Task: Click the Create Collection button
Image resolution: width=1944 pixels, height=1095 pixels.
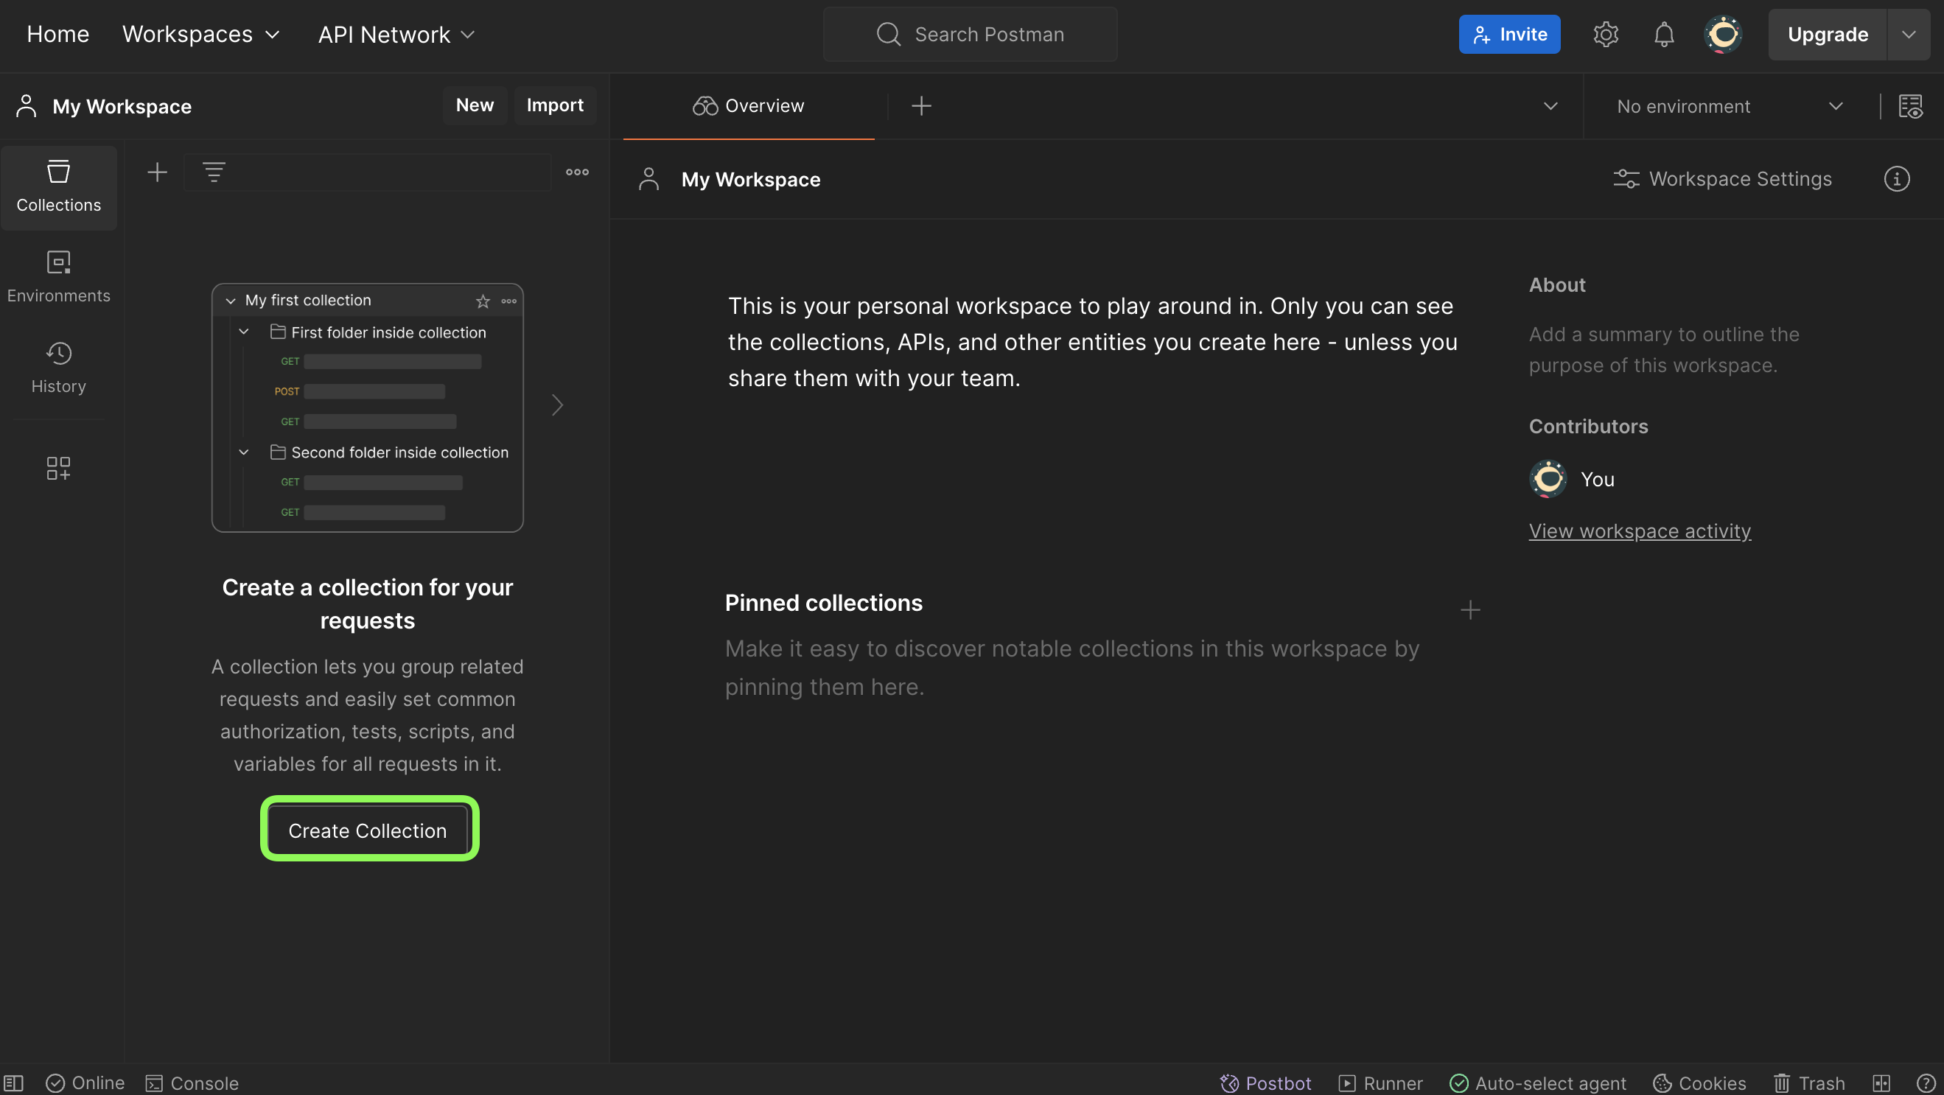Action: (368, 830)
